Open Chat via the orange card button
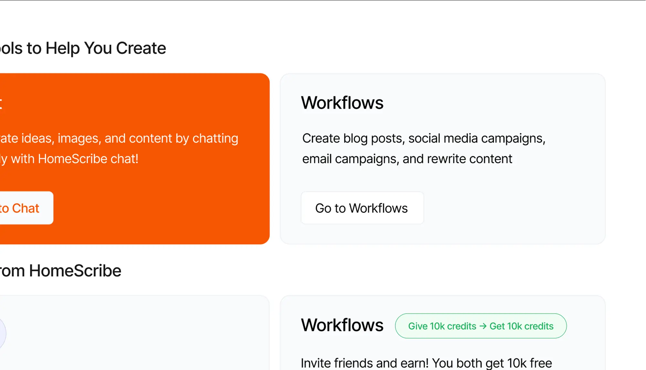Image resolution: width=646 pixels, height=370 pixels. click(x=23, y=208)
